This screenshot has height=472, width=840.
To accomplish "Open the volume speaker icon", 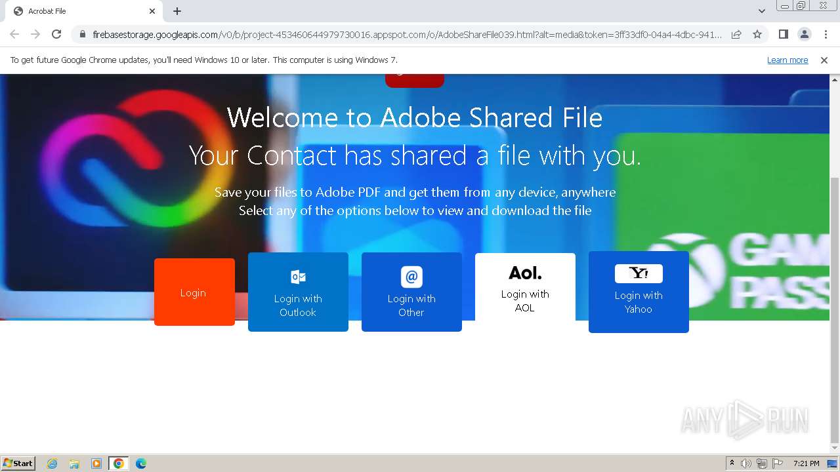I will [x=746, y=463].
